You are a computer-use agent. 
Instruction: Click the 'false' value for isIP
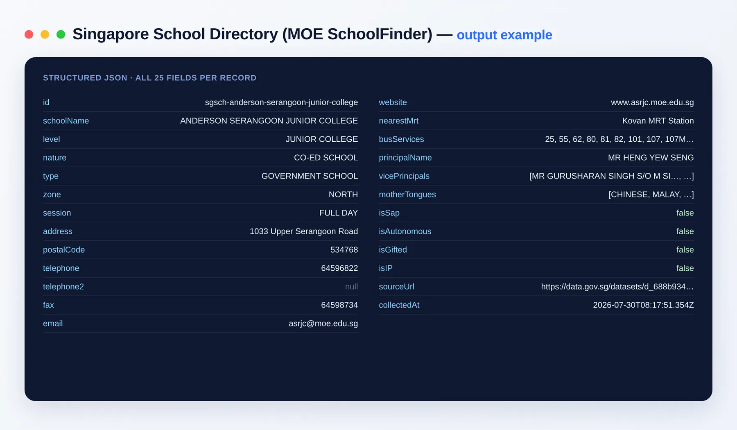[685, 268]
